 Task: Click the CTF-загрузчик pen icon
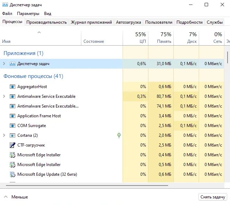click(x=13, y=145)
